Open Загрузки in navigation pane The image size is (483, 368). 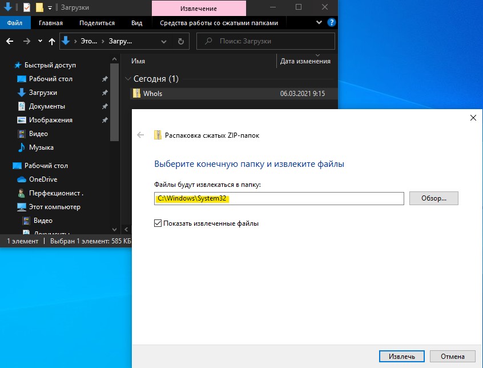point(43,93)
